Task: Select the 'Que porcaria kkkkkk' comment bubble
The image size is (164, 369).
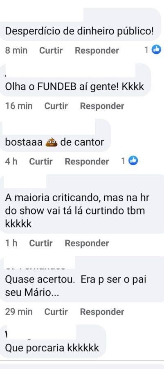Action: click(53, 341)
